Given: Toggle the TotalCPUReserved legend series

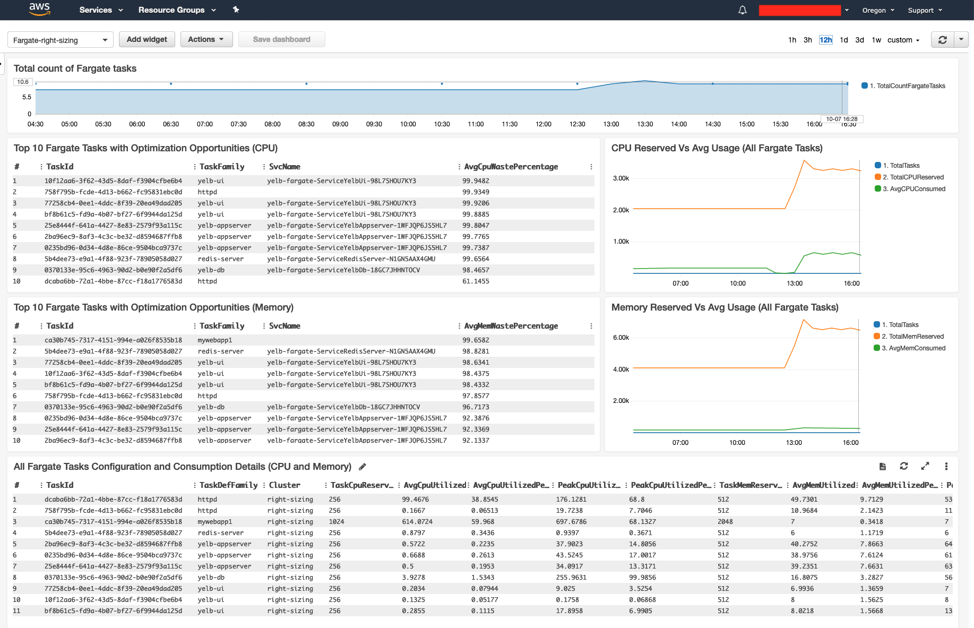Looking at the screenshot, I should click(913, 177).
